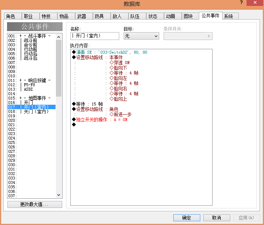Switch to the 敌人 tab
264x225 pixels.
(x=120, y=16)
